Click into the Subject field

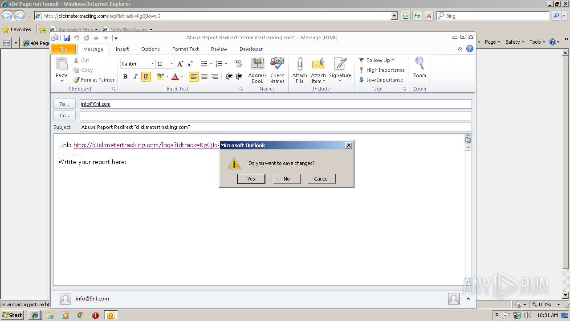coord(276,127)
